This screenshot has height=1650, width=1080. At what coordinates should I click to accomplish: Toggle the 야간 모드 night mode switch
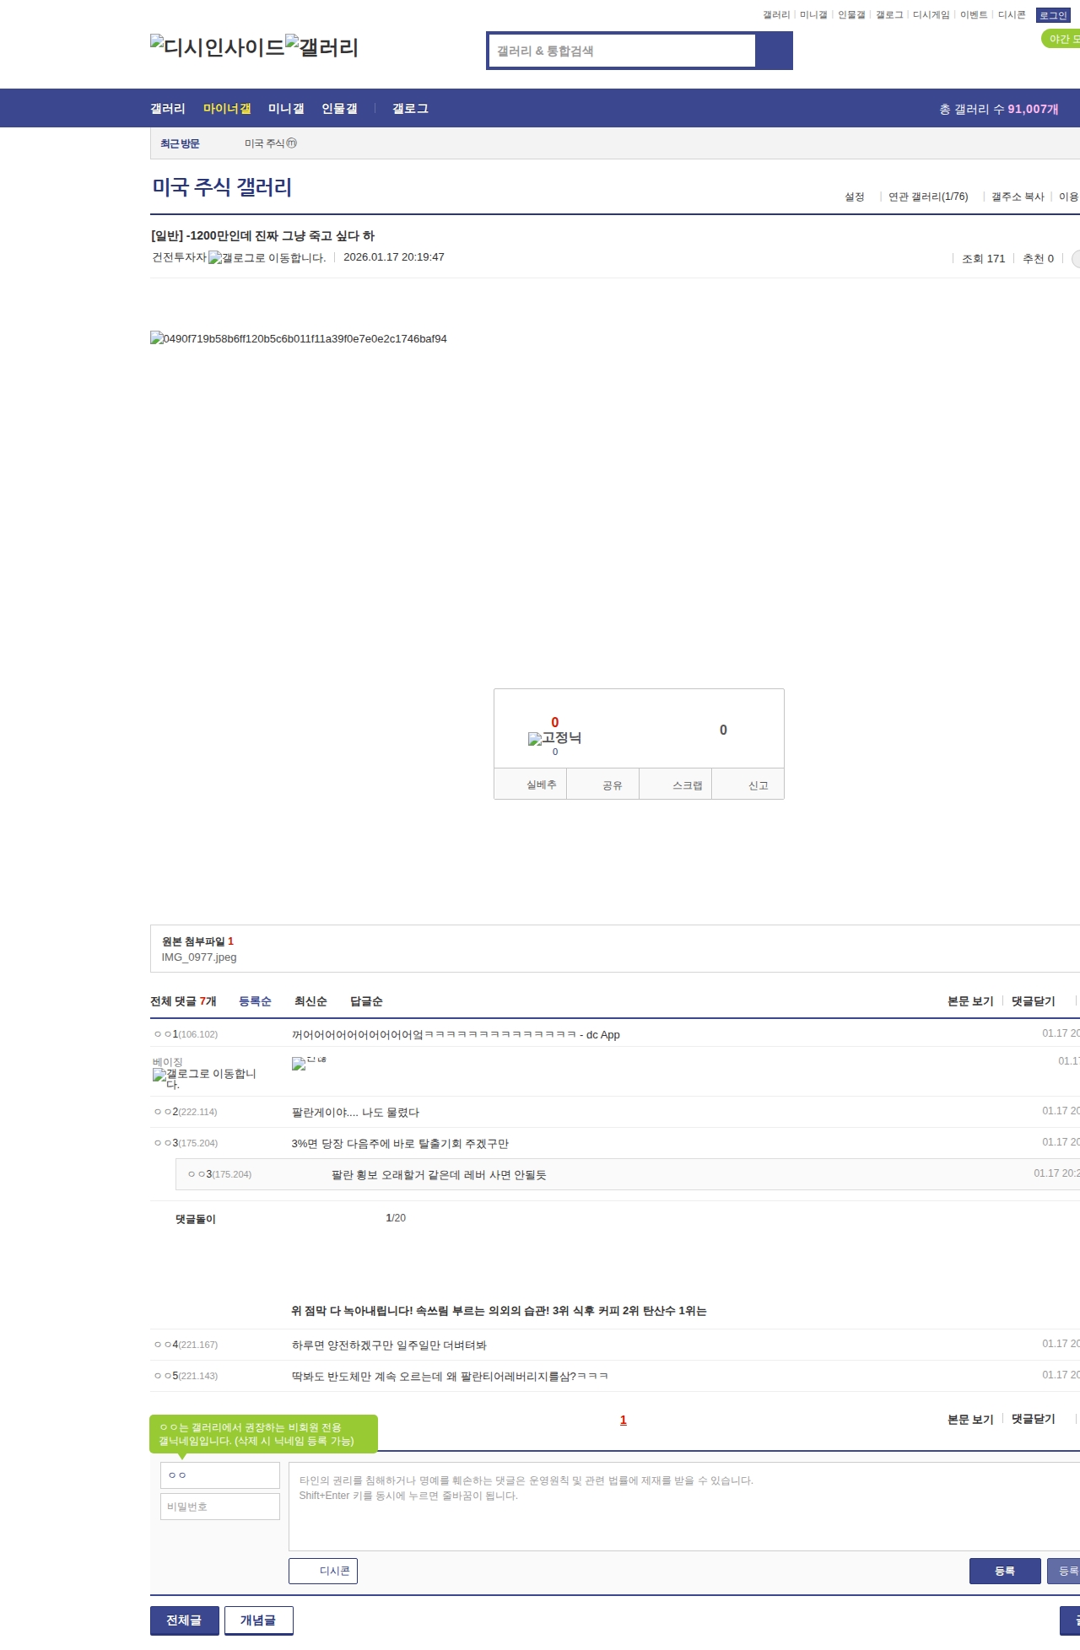pyautogui.click(x=1061, y=39)
